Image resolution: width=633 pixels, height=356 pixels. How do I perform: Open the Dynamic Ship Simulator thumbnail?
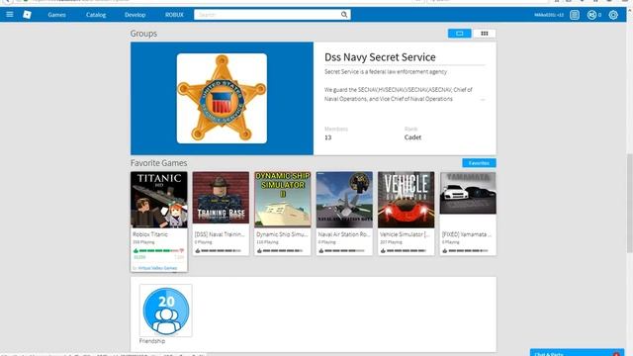pos(283,200)
